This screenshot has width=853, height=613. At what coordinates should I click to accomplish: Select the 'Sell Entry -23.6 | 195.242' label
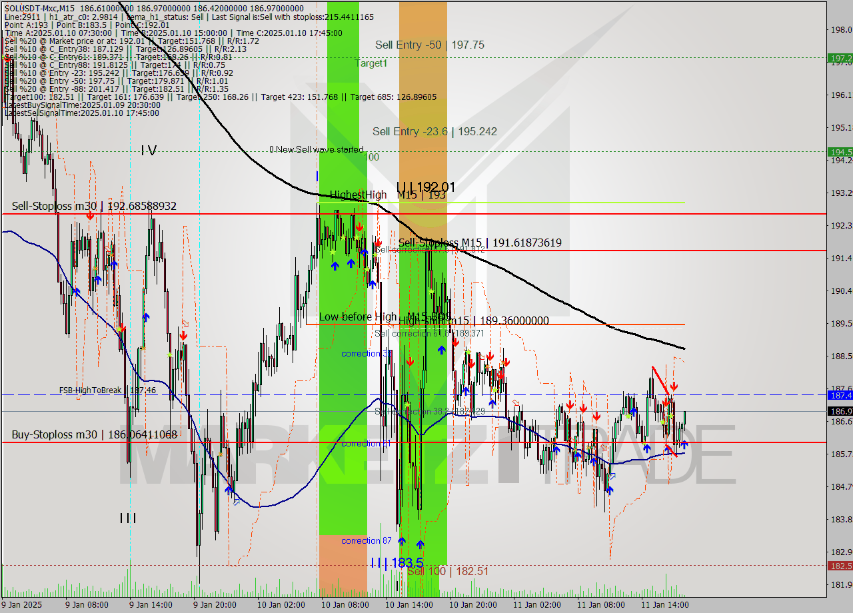coord(434,131)
